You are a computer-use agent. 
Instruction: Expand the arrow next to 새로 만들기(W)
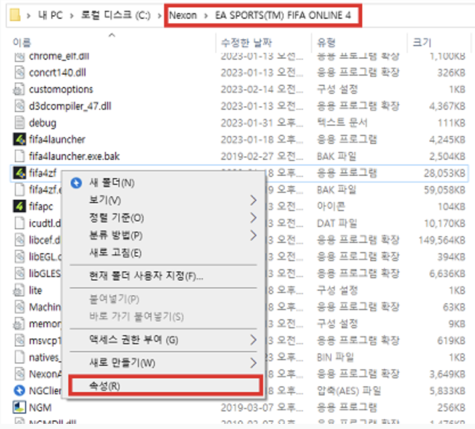(x=253, y=363)
